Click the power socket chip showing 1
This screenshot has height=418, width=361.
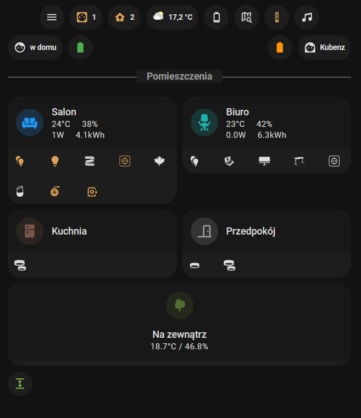tap(86, 17)
